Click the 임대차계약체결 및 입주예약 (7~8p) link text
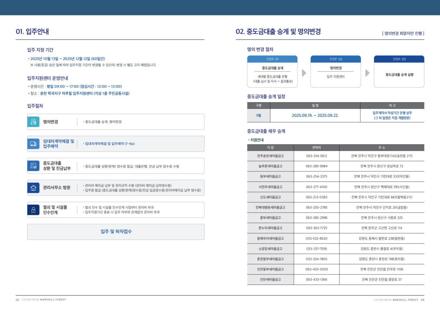This screenshot has height=311, width=440. click(110, 144)
